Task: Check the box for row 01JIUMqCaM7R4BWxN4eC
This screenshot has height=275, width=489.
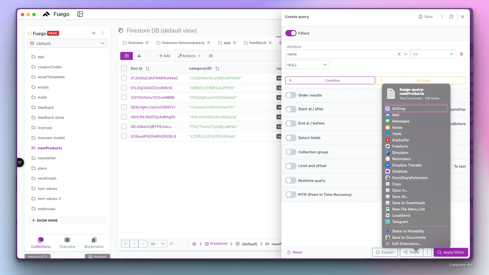Action: pos(124,78)
